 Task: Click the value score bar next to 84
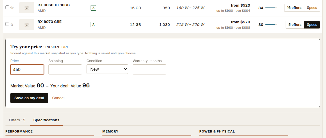[271, 8]
